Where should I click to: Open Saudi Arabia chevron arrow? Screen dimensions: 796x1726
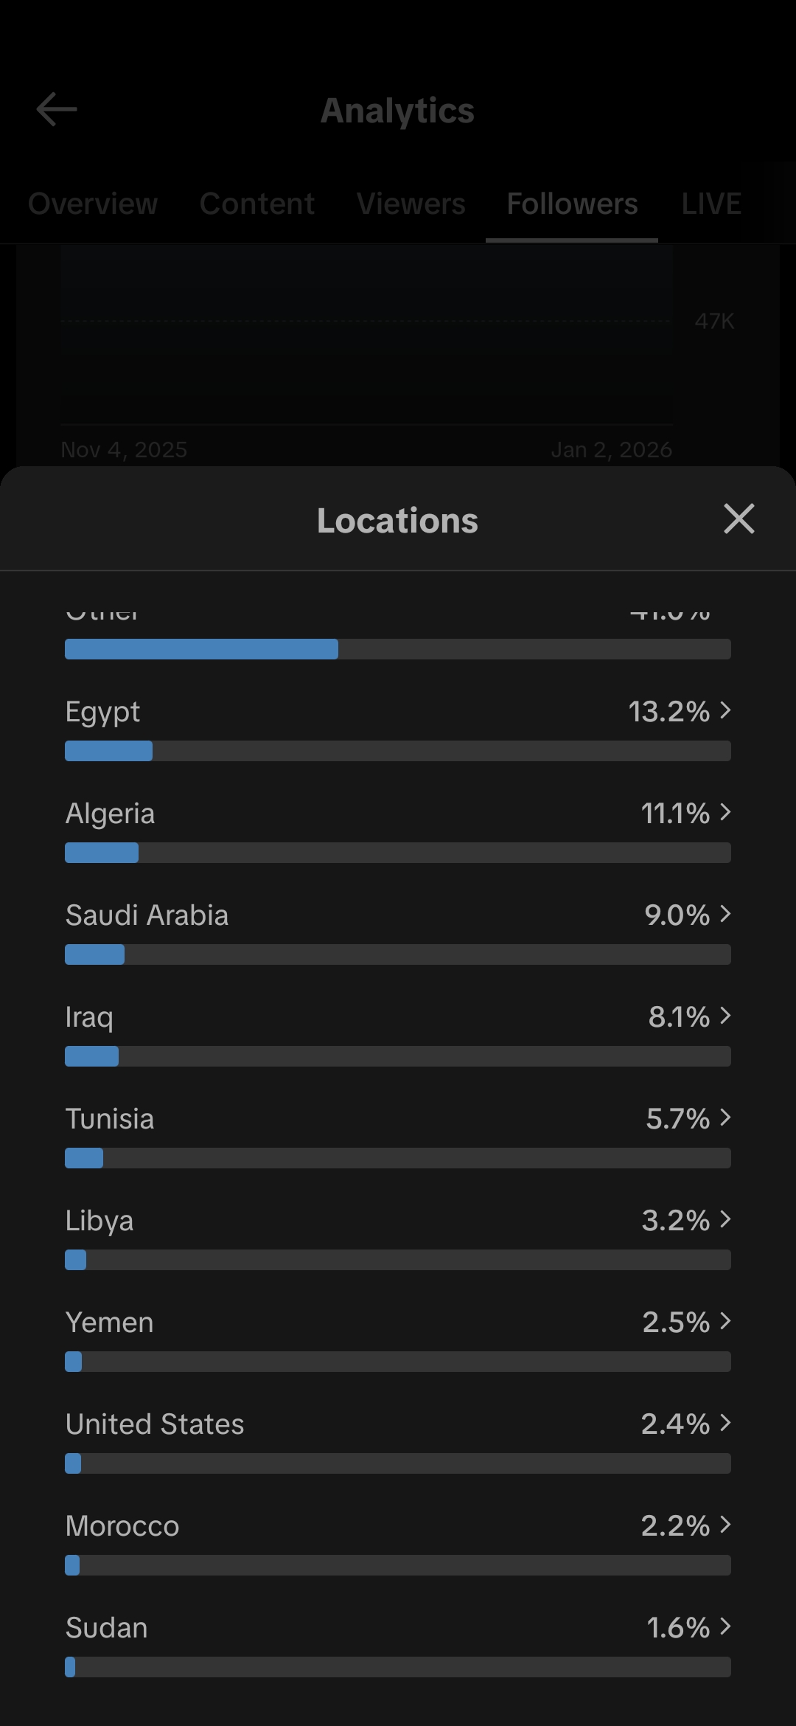(726, 914)
